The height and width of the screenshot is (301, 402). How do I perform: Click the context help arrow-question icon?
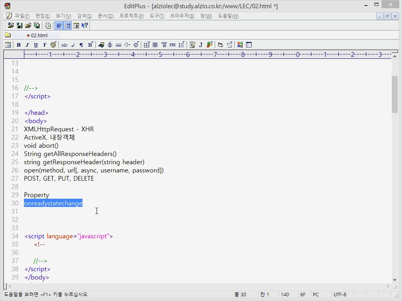click(85, 25)
